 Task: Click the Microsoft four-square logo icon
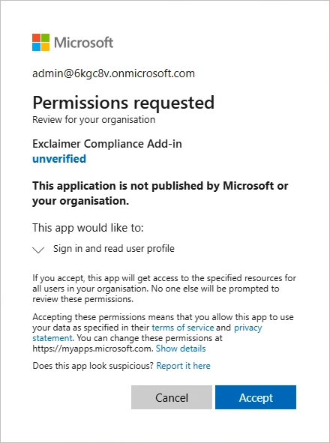(x=40, y=43)
